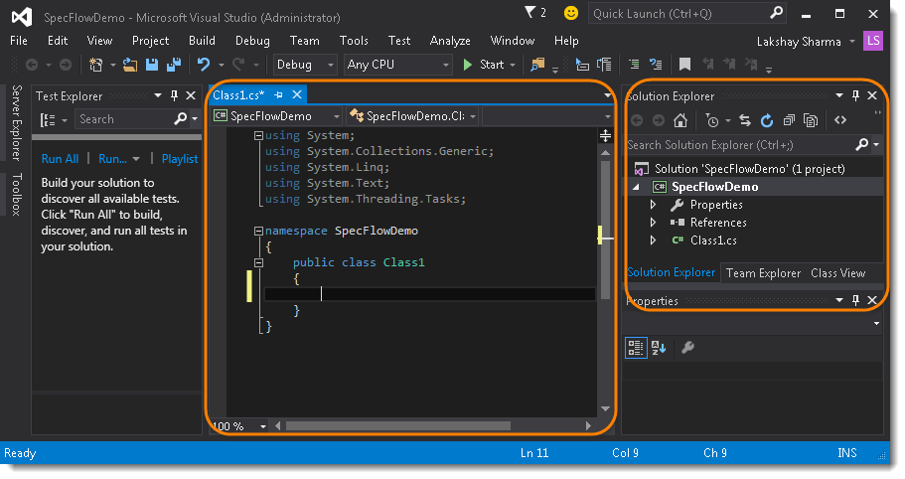Image resolution: width=905 pixels, height=479 pixels.
Task: Collapse the using directives code block
Action: 258,135
